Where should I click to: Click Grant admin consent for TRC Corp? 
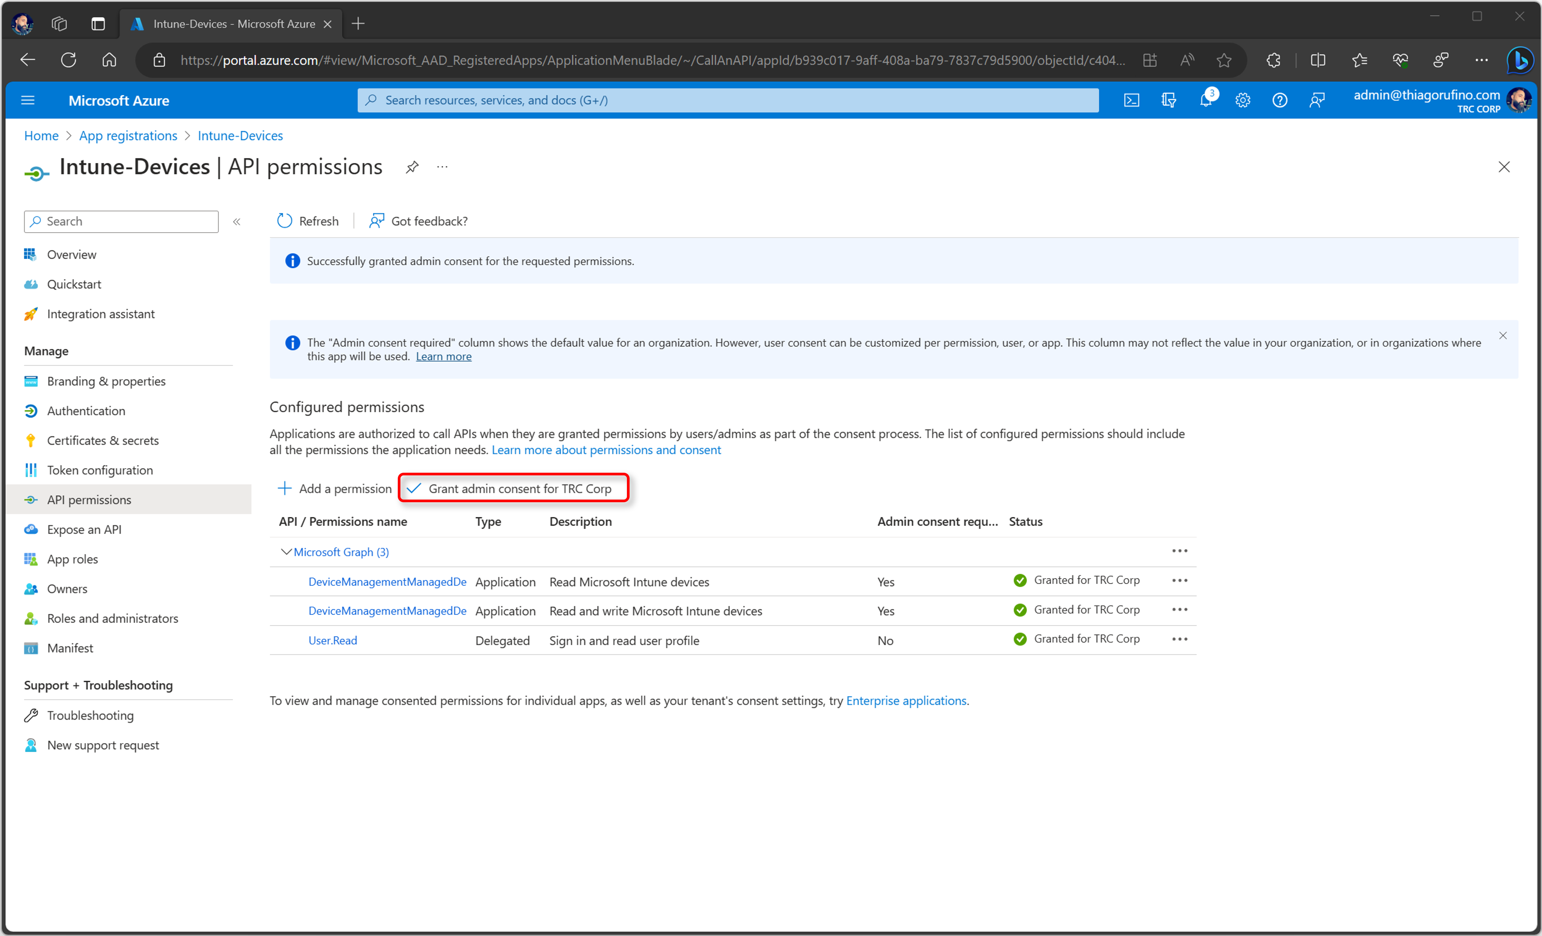[513, 488]
